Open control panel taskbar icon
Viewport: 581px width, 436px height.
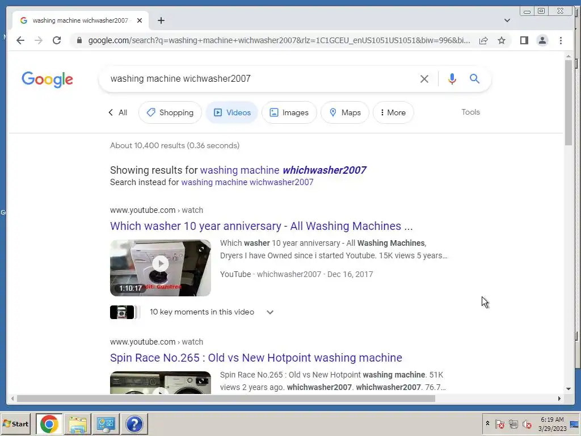106,424
